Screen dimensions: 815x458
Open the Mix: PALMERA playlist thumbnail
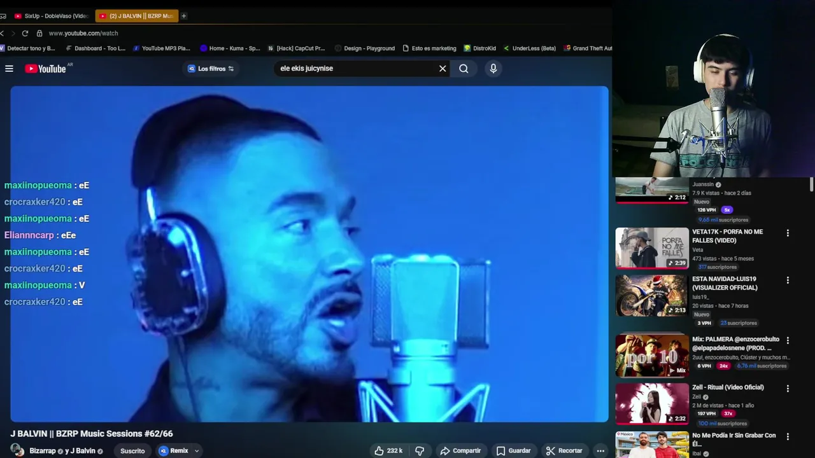click(x=652, y=356)
